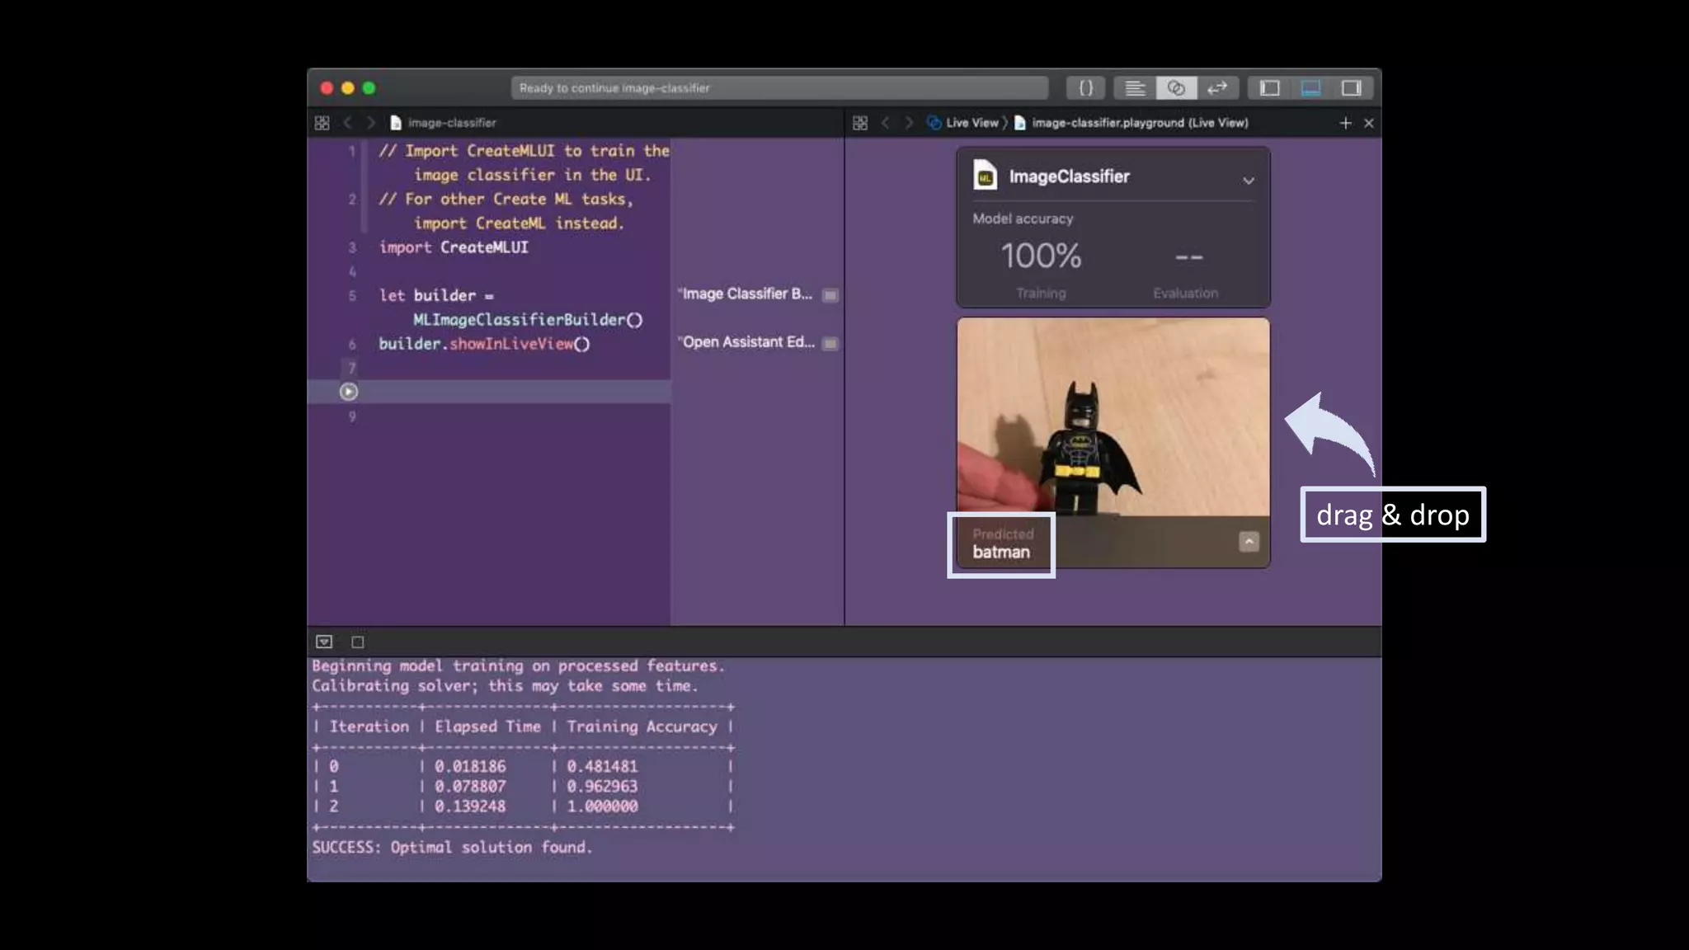Toggle the left navigator panel
1689x950 pixels.
click(1269, 88)
